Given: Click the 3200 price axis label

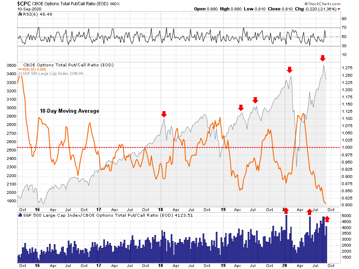Looking at the screenshot, I should pos(12,91).
